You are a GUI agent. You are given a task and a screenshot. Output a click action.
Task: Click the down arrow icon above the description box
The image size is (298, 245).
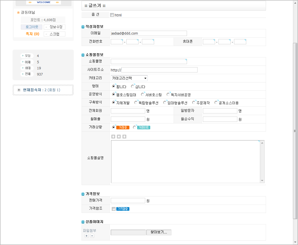click(x=124, y=137)
